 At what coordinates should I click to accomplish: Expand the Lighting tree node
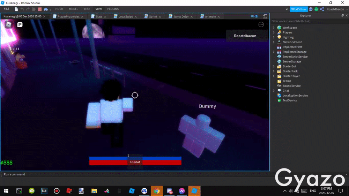coord(274,37)
